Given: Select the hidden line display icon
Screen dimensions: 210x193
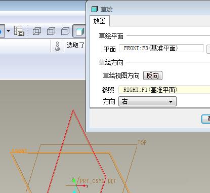Looking at the screenshot, I should [51, 31].
